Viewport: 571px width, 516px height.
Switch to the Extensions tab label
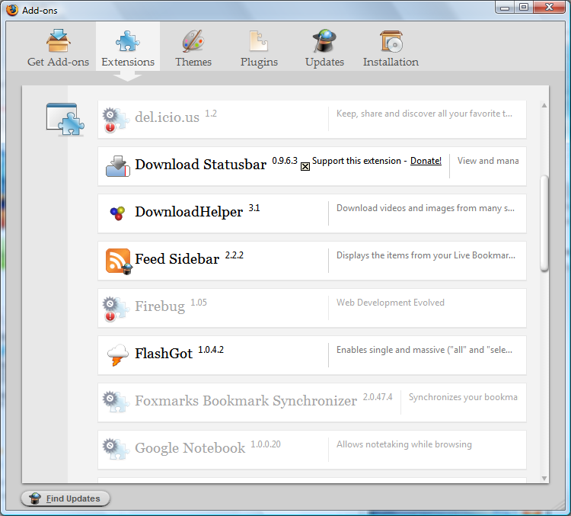point(128,62)
